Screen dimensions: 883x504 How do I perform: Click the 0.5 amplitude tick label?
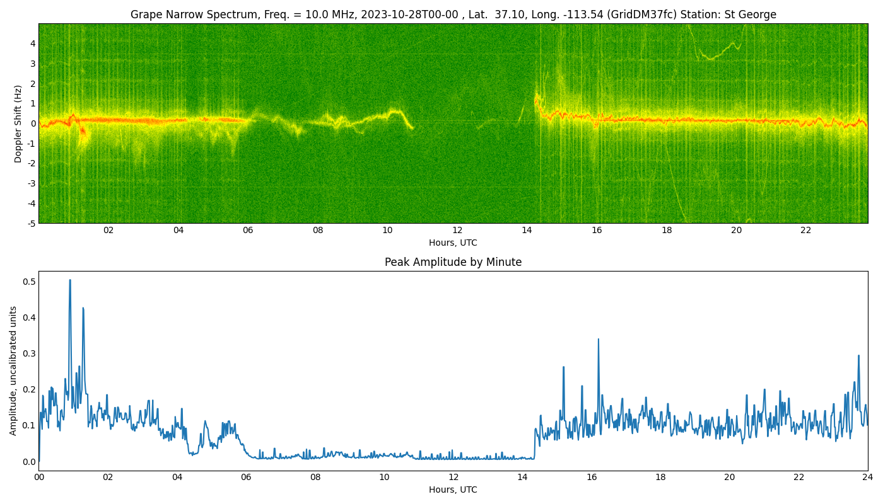point(29,282)
